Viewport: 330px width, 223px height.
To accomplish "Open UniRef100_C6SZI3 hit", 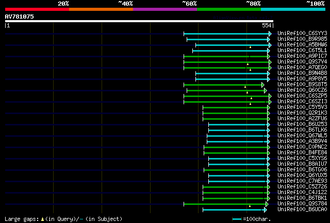I will (x=302, y=102).
